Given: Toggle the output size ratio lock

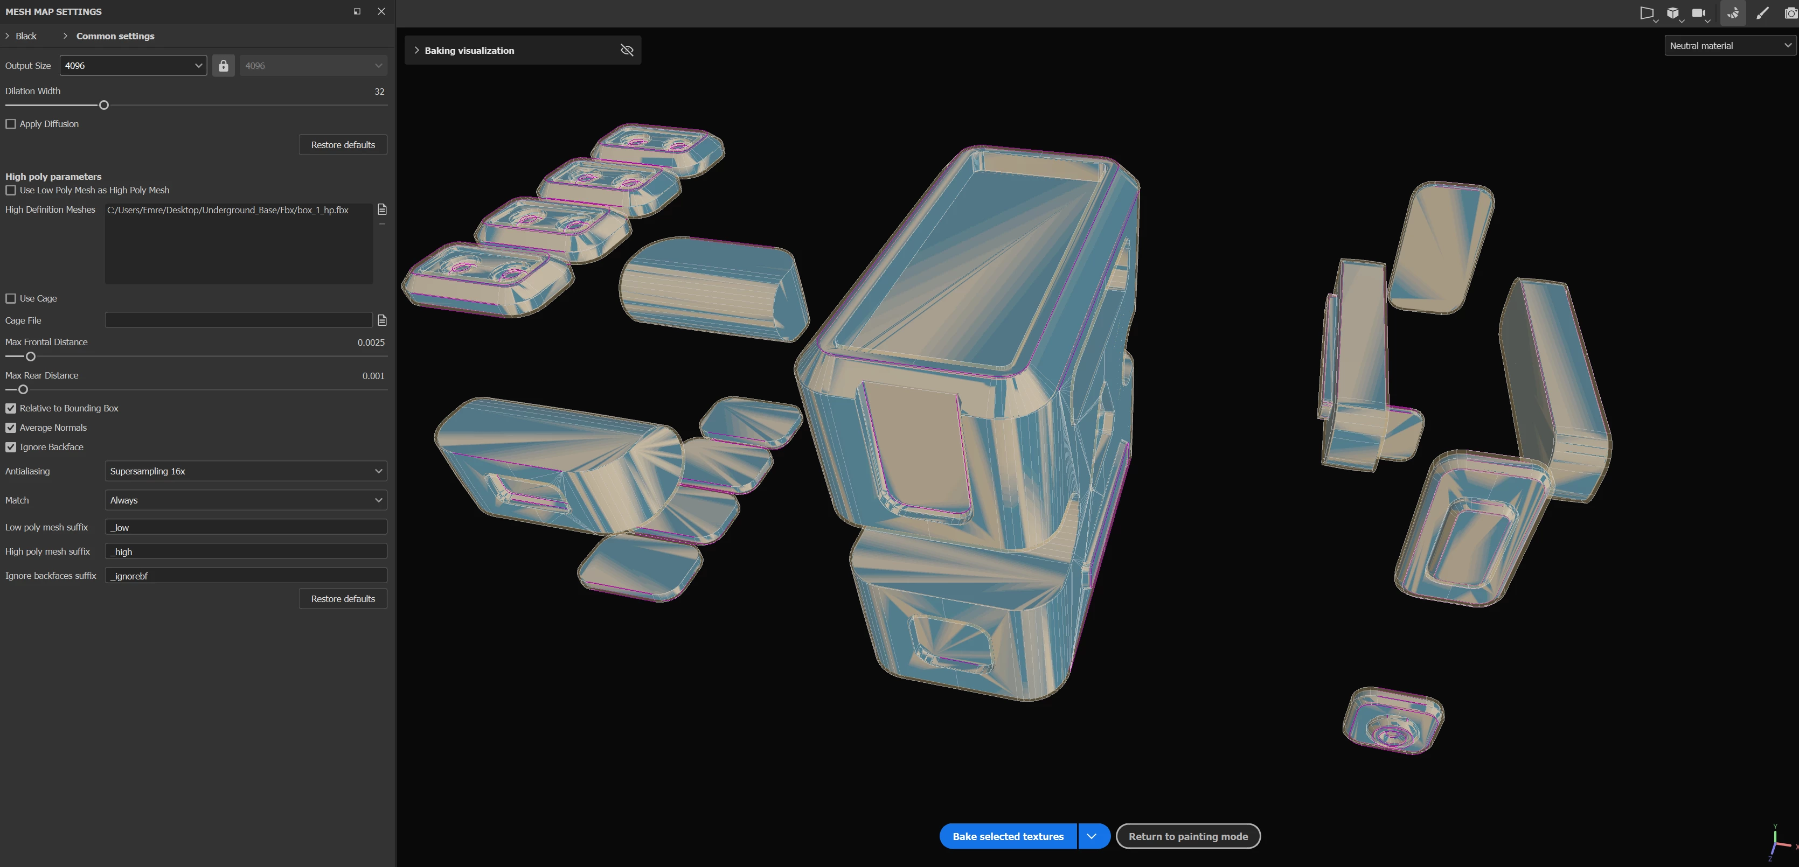Looking at the screenshot, I should point(224,66).
